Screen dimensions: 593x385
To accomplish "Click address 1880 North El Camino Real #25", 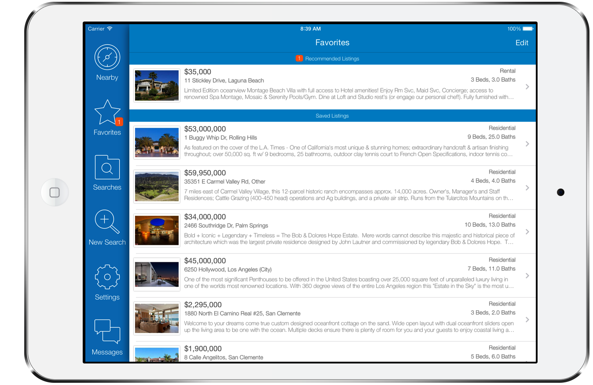I will pyautogui.click(x=242, y=313).
